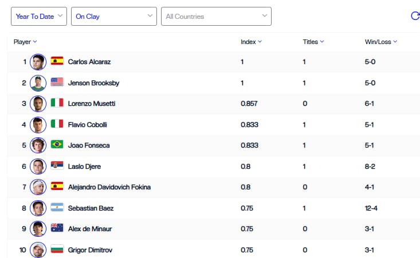Click the refresh icon at top right
420x258 pixels.
click(x=415, y=16)
